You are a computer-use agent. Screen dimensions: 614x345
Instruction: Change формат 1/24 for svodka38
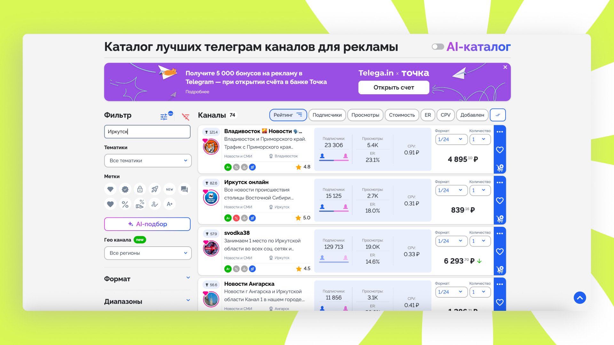click(451, 241)
